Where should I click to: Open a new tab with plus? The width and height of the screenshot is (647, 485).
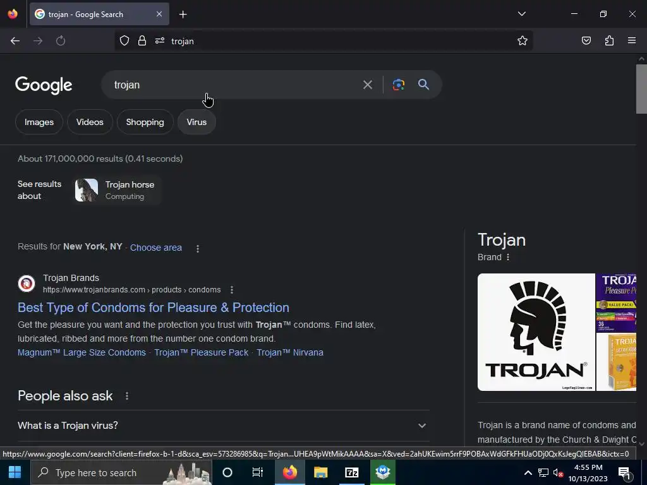[183, 15]
